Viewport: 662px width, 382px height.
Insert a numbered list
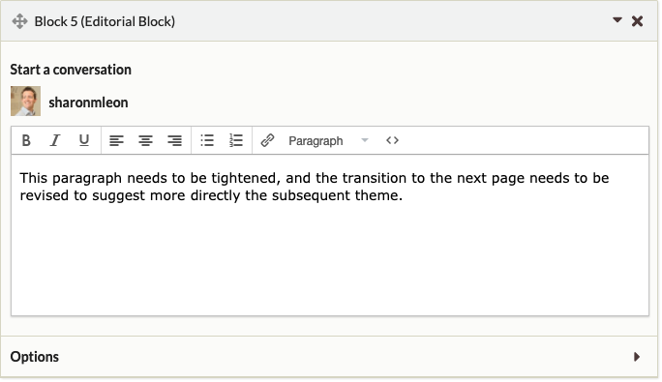[236, 140]
